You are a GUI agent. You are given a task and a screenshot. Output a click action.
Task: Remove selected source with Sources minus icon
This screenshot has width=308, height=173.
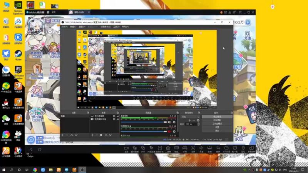(97, 135)
